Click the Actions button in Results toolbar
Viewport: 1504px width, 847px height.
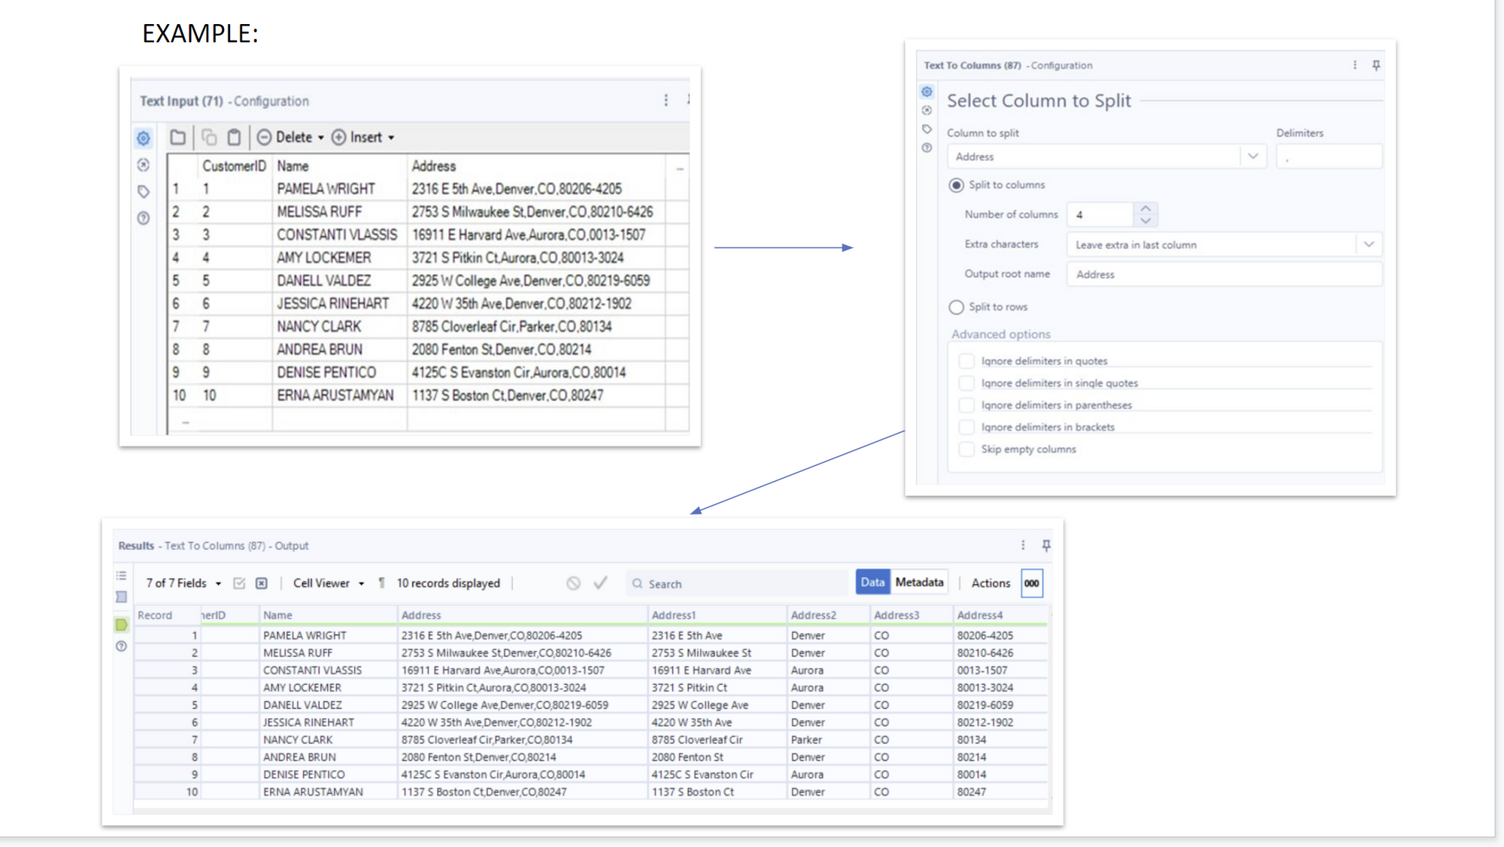pos(990,583)
